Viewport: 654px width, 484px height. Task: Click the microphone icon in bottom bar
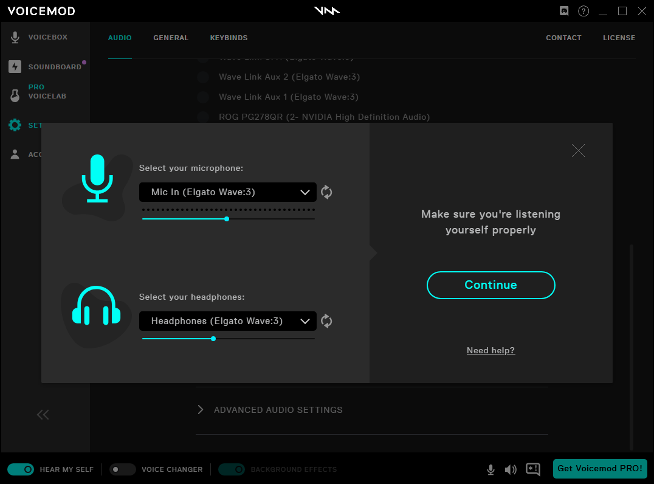[490, 469]
